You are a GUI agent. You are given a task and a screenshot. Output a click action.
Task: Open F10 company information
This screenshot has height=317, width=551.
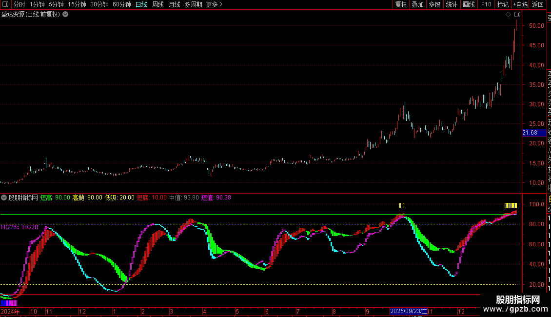[x=486, y=4]
